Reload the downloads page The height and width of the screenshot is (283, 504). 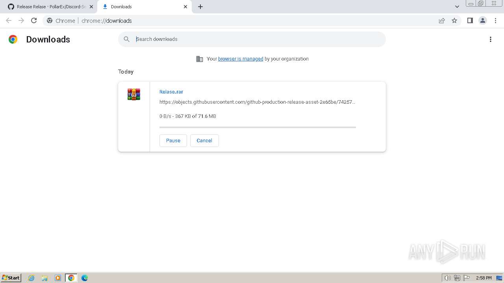[x=34, y=20]
